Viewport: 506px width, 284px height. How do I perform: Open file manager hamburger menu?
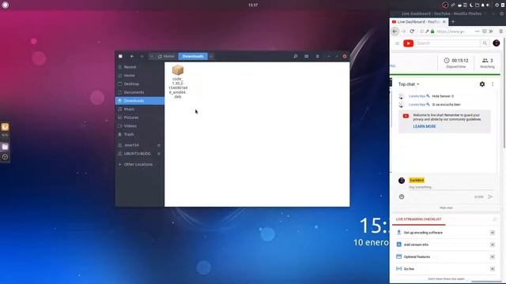tap(318, 56)
